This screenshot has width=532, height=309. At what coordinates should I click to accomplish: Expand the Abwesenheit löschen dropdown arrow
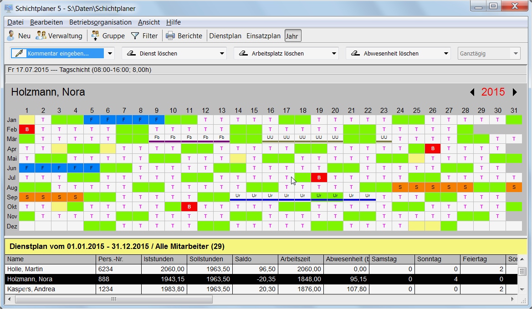point(446,54)
